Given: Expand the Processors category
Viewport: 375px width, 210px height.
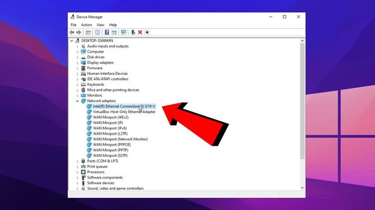Looking at the screenshot, I should click(77, 173).
